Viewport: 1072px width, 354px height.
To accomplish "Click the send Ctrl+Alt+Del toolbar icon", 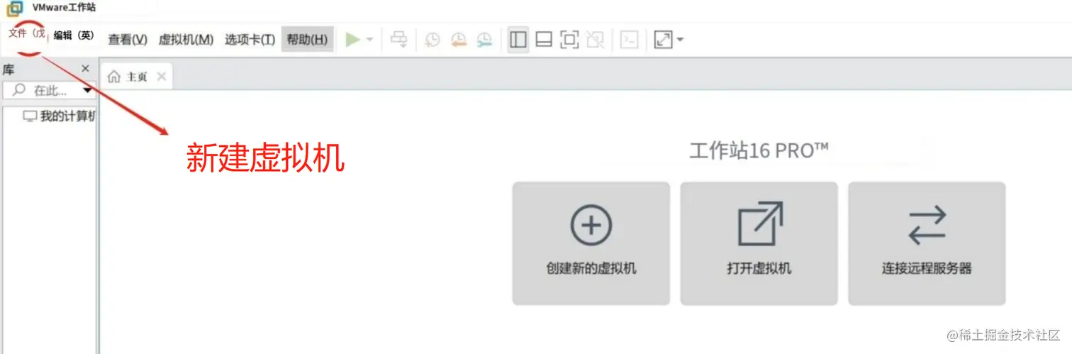I will click(x=400, y=40).
